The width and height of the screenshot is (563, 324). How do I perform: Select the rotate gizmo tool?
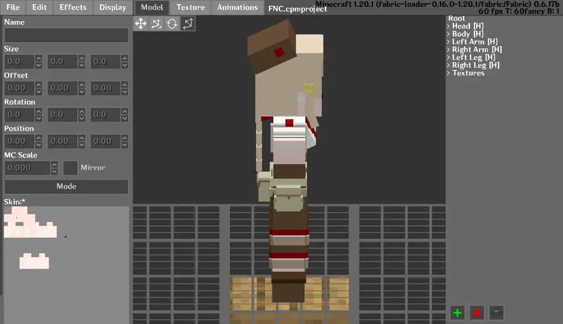(172, 23)
